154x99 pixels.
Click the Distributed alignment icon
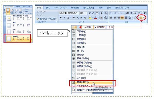126,18
